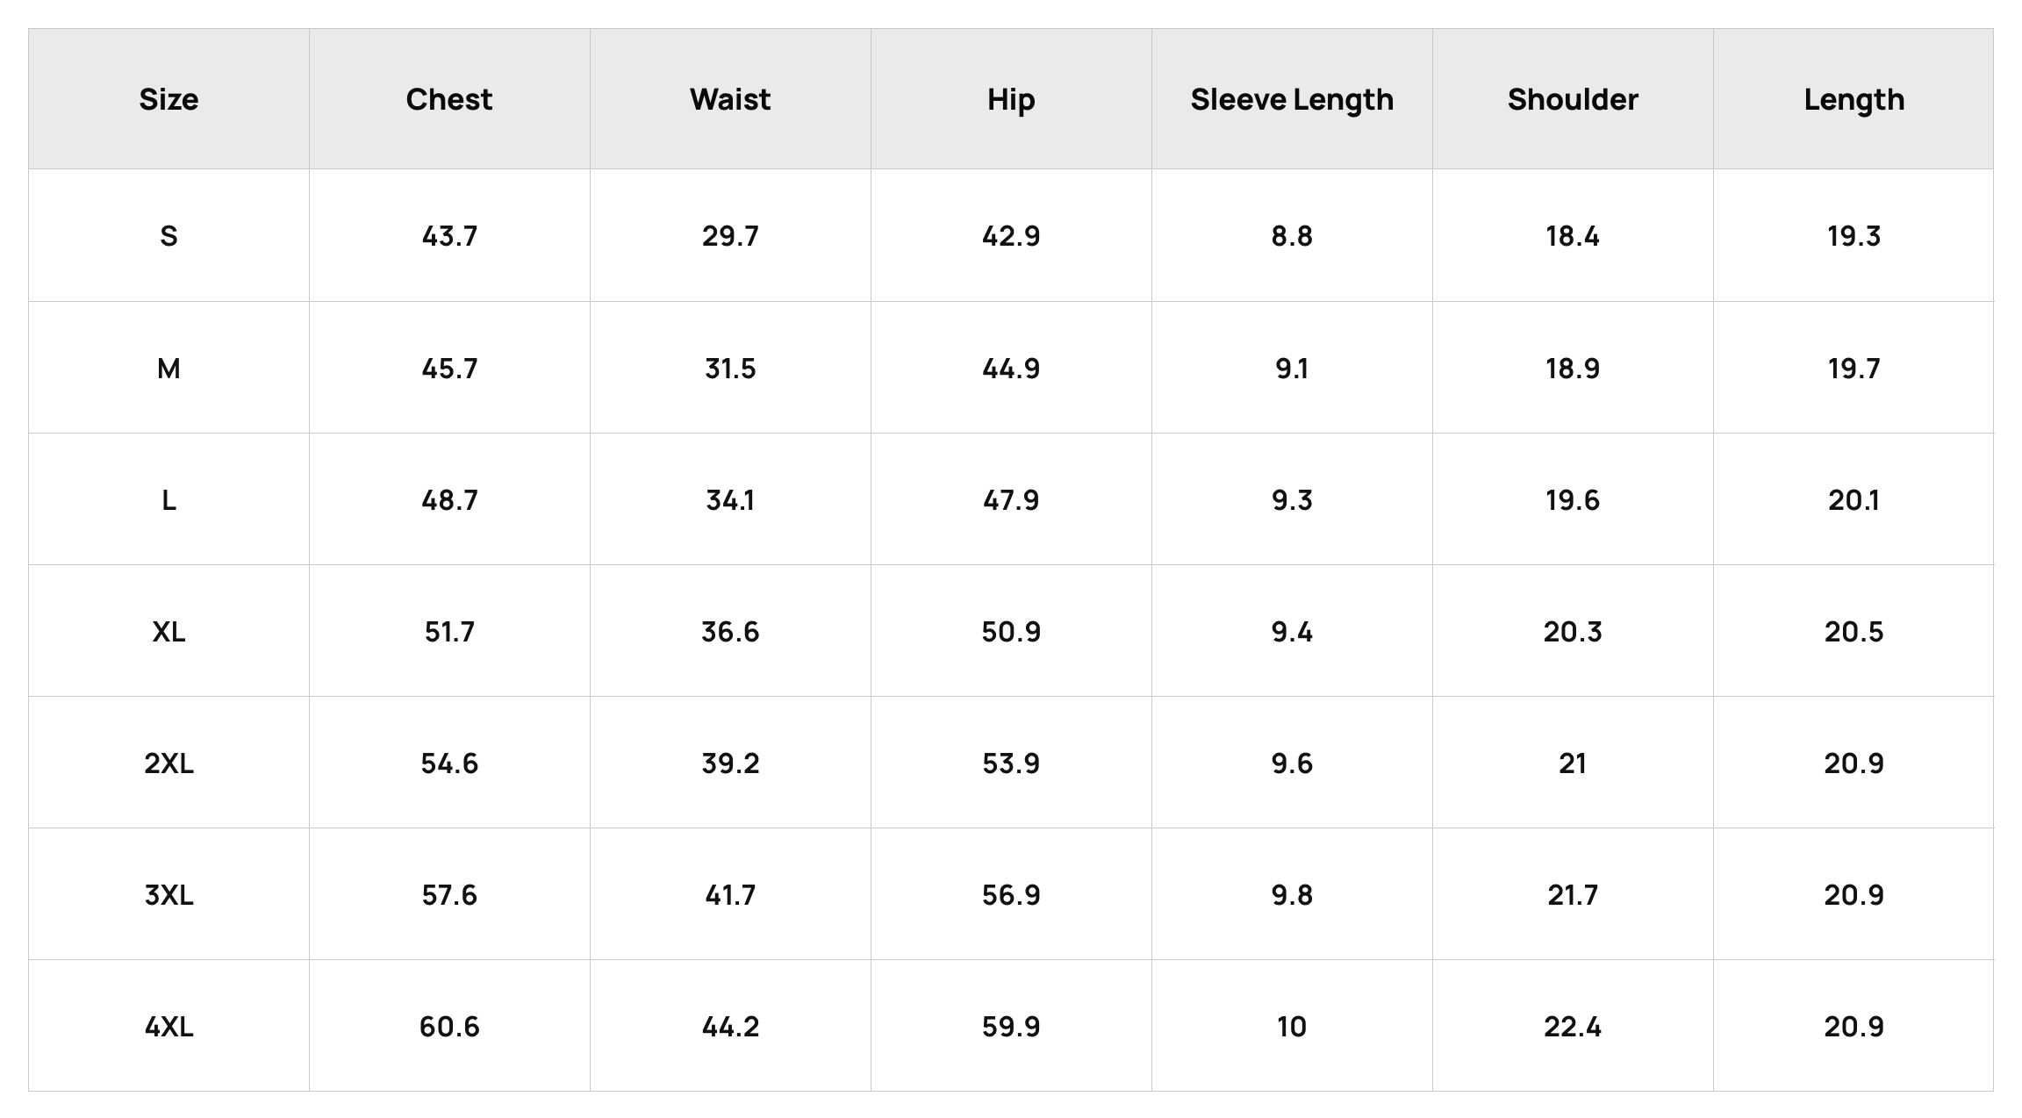This screenshot has height=1118, width=2022.
Task: Click sleeve length 10 in 4XL row
Action: click(1292, 1026)
